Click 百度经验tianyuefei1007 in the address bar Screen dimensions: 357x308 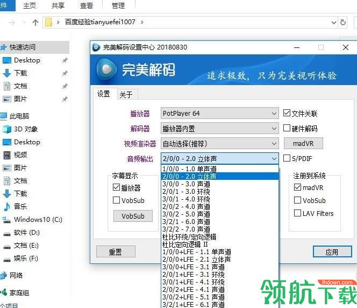click(x=100, y=22)
